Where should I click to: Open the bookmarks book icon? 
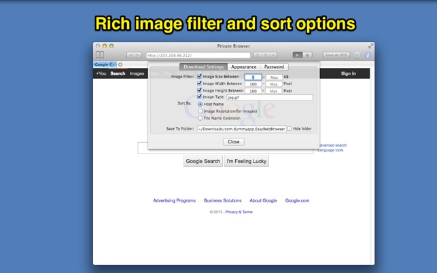[x=100, y=55]
